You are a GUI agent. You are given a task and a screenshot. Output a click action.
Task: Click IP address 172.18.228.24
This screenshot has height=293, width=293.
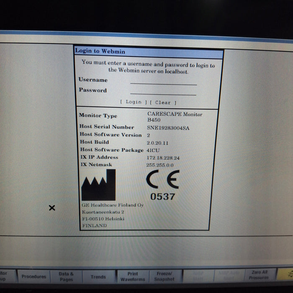point(163,158)
